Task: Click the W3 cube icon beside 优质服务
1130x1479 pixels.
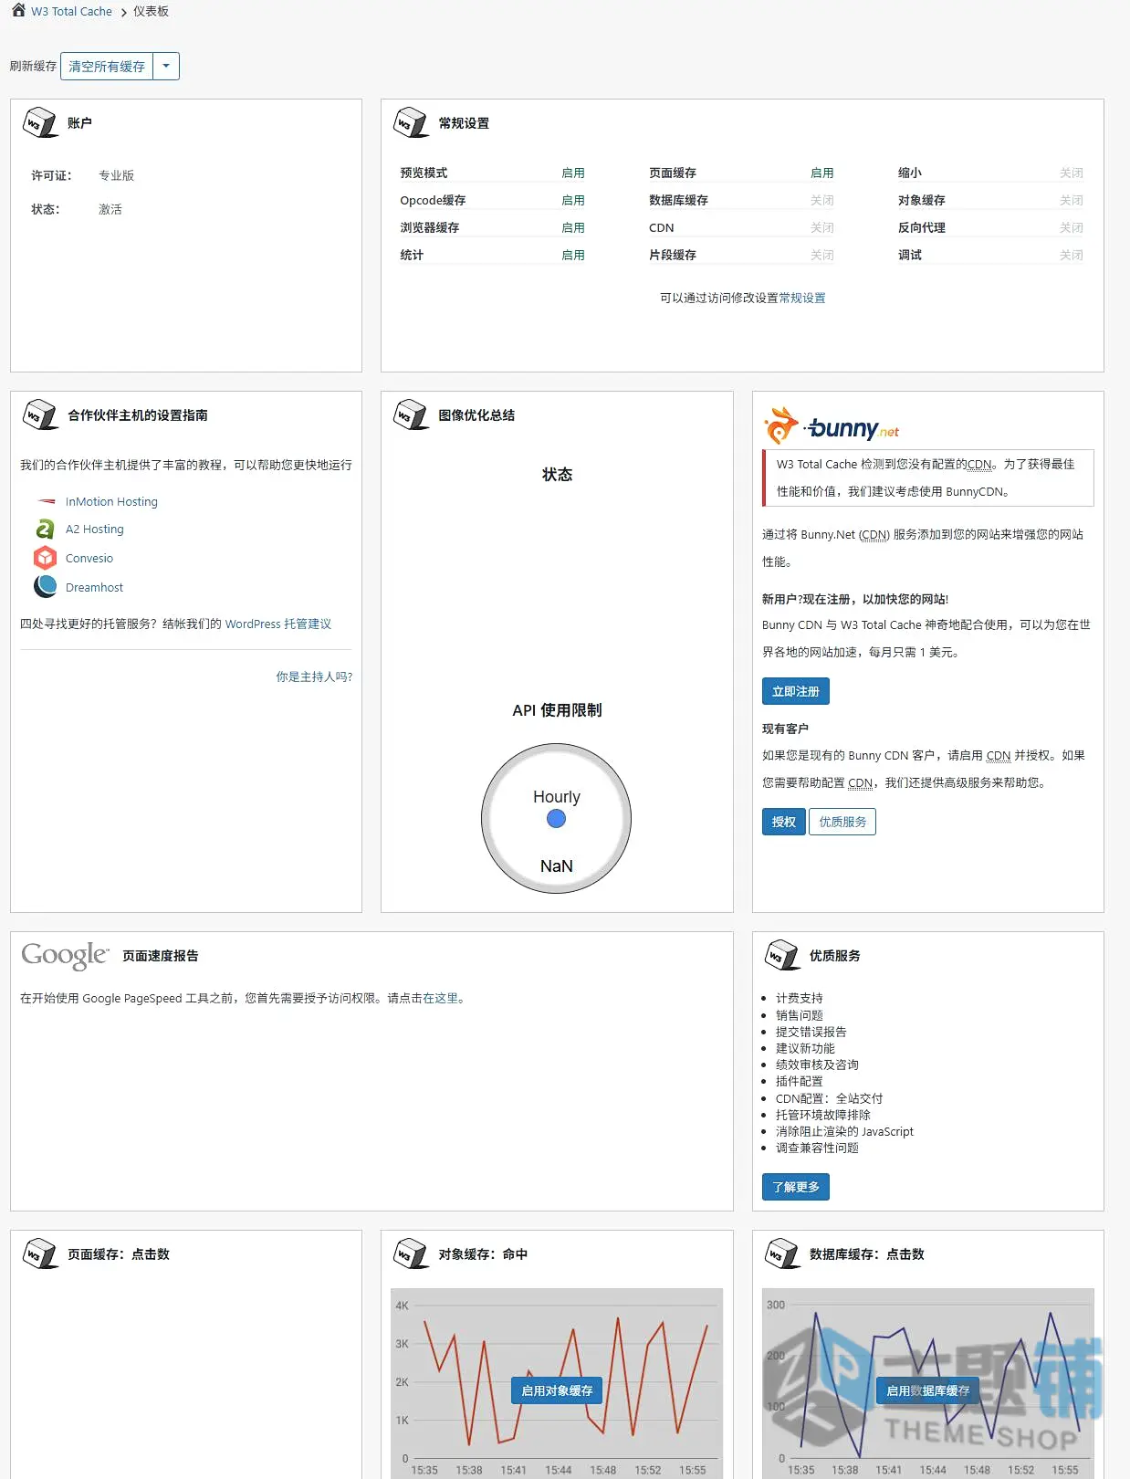Action: (x=781, y=955)
